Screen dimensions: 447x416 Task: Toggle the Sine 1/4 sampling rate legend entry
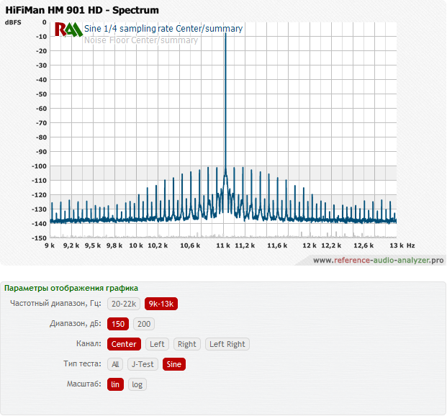pyautogui.click(x=163, y=29)
